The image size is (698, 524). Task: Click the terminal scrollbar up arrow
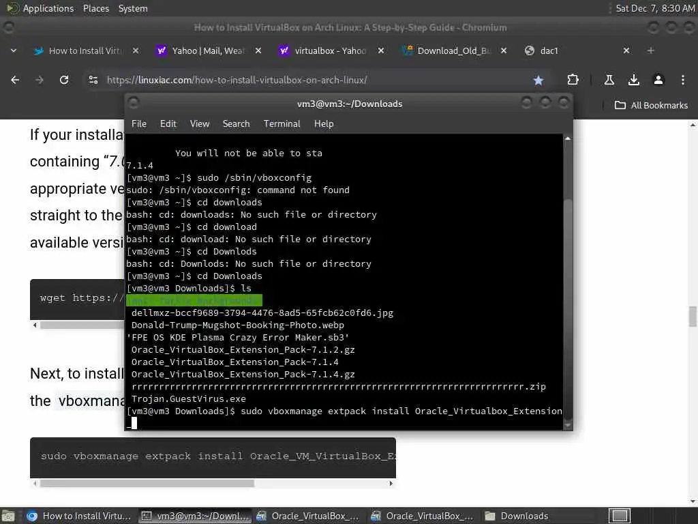[x=568, y=139]
